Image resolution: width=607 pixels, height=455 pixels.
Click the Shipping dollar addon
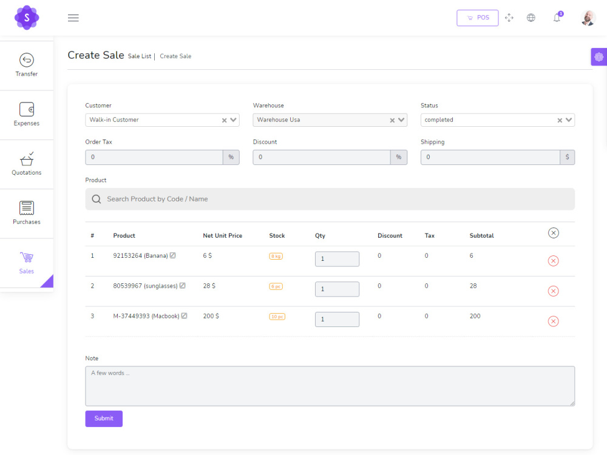[x=567, y=157]
